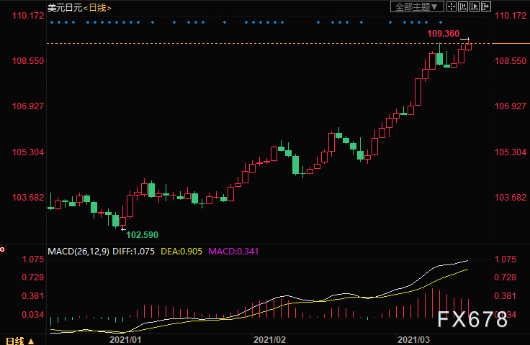The image size is (530, 345).
Task: Click the 109.360 high price label
Action: pos(443,33)
